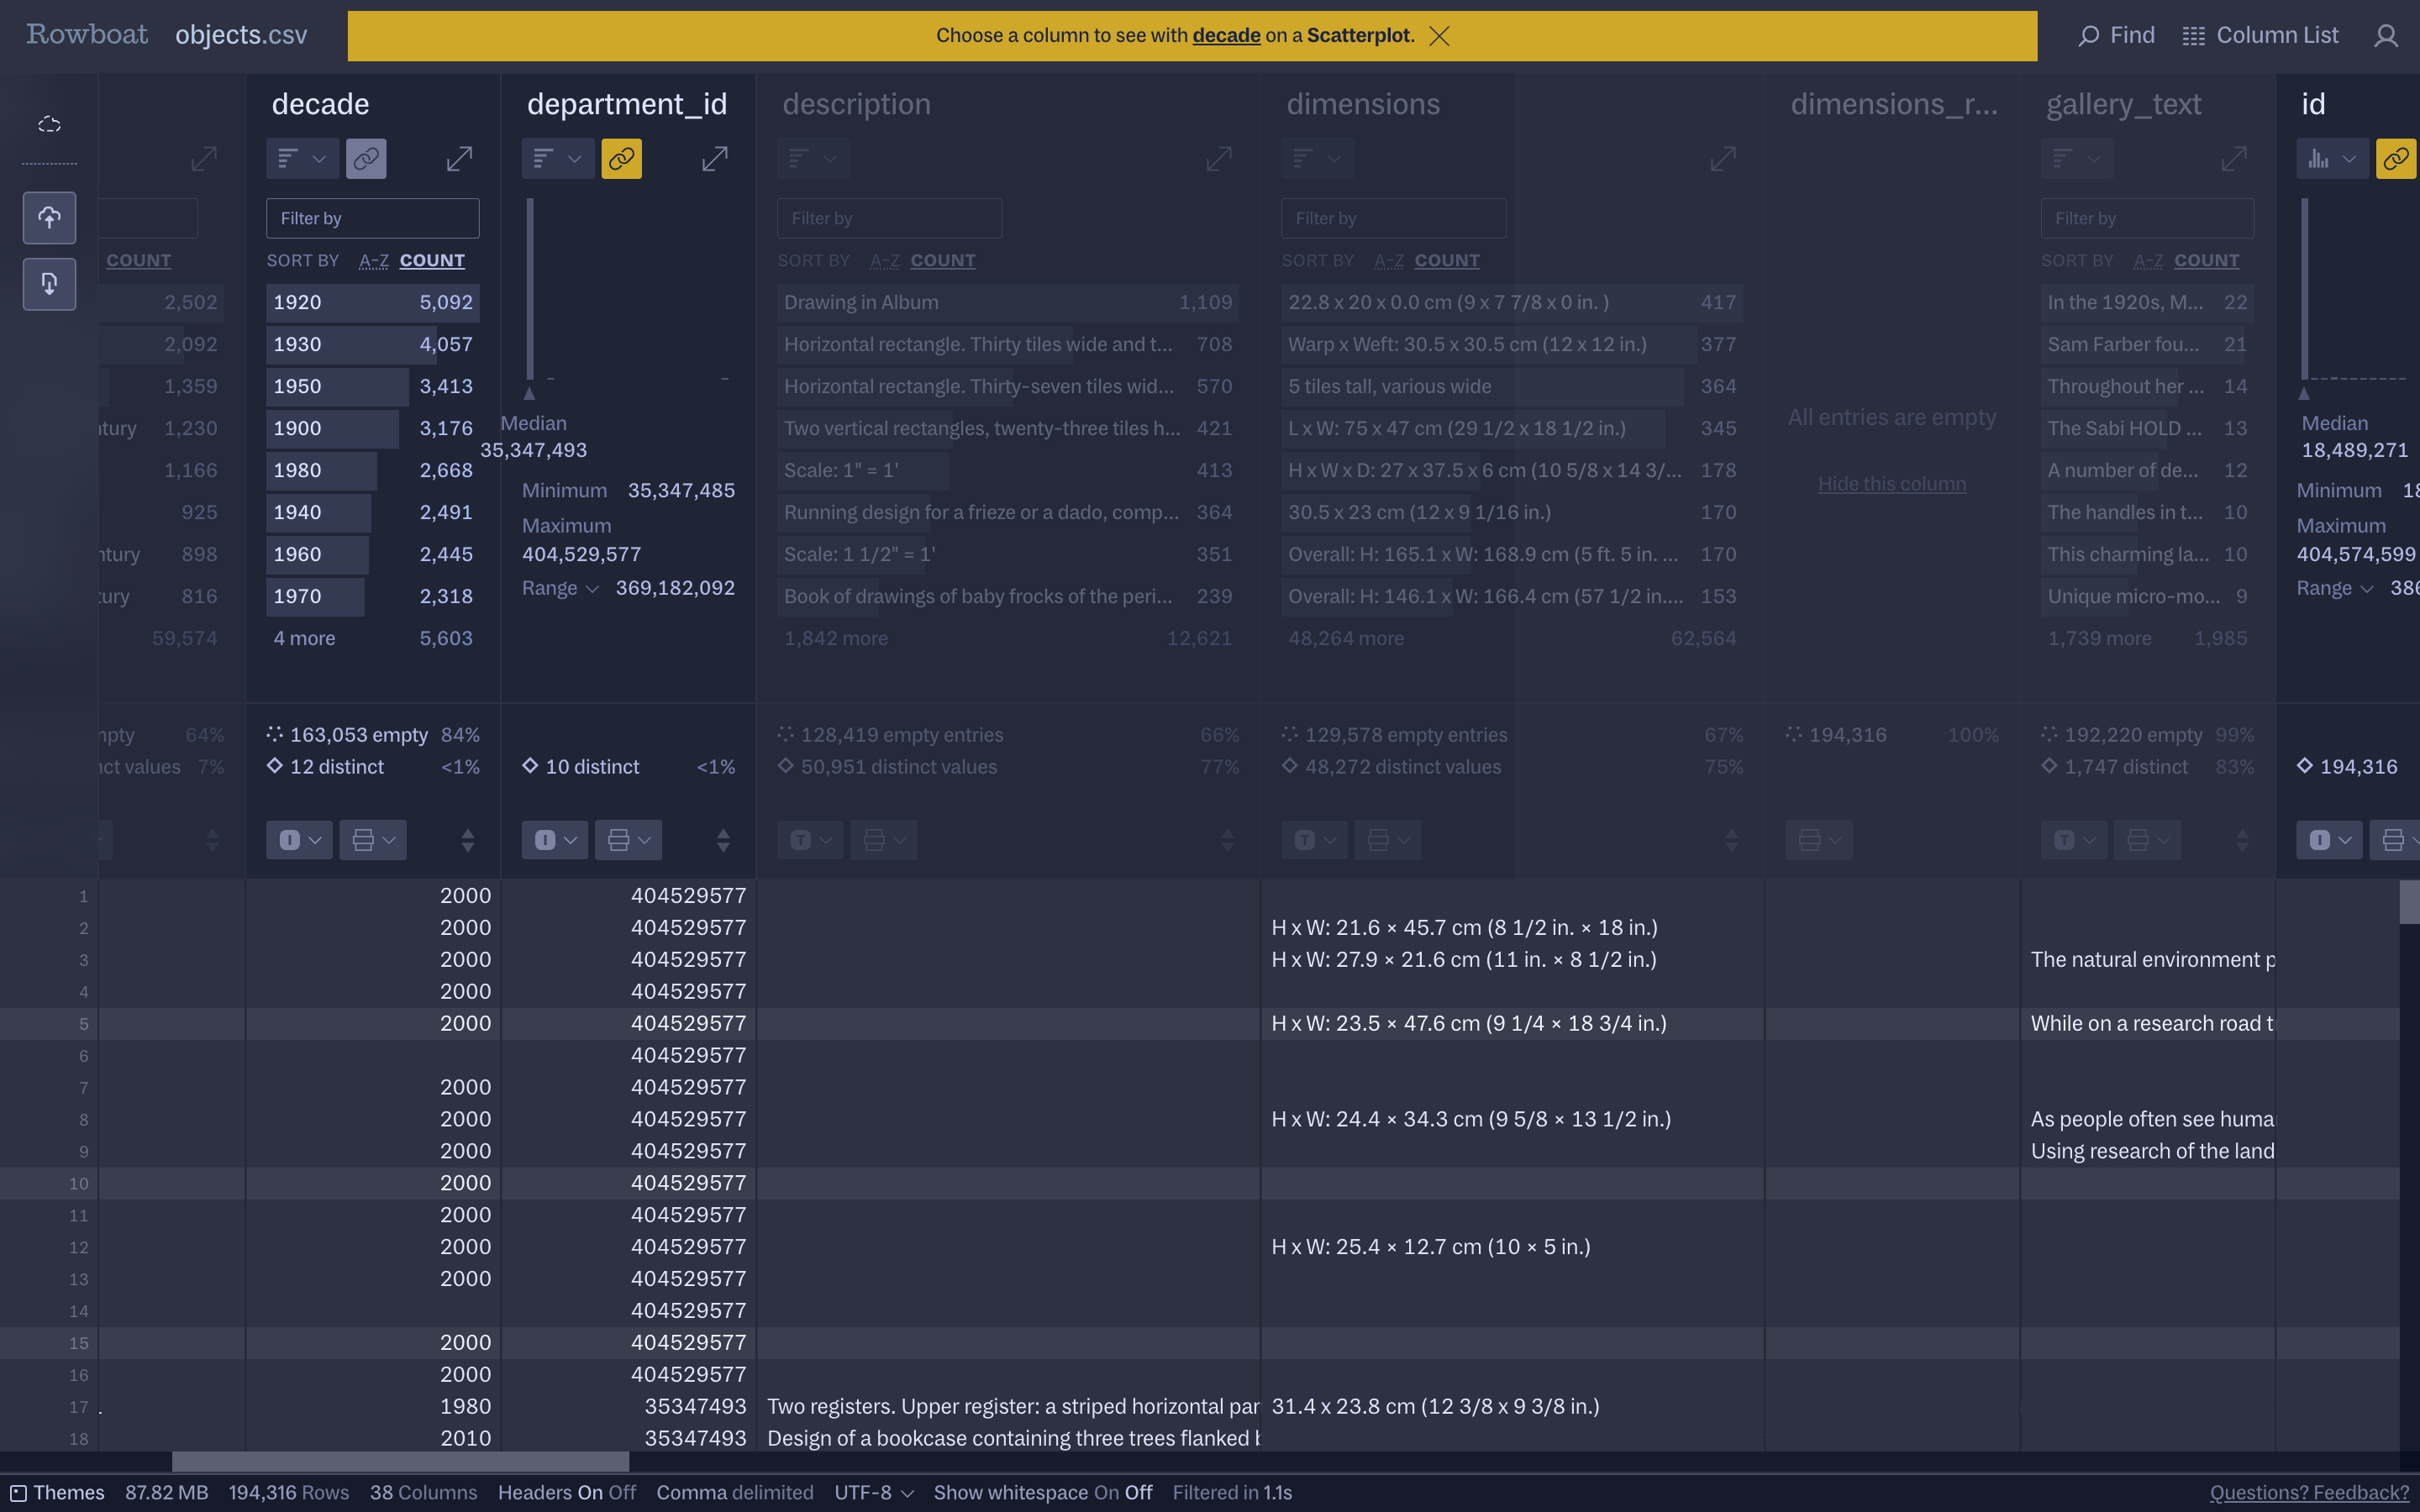Image resolution: width=2420 pixels, height=1512 pixels.
Task: Open decade chart type dropdown
Action: pos(302,159)
